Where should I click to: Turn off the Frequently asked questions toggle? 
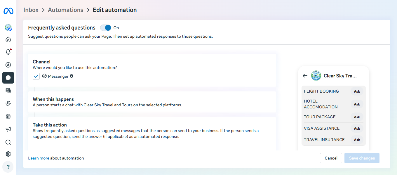point(106,28)
